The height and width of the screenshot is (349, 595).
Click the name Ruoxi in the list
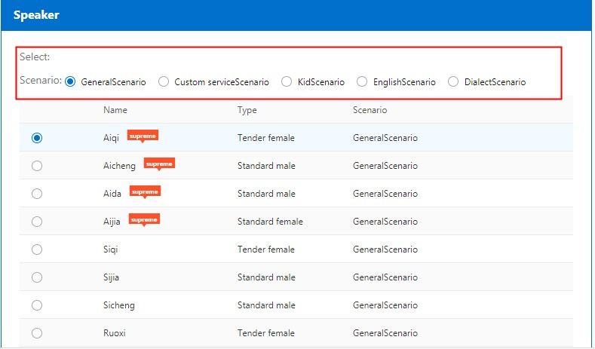(114, 333)
